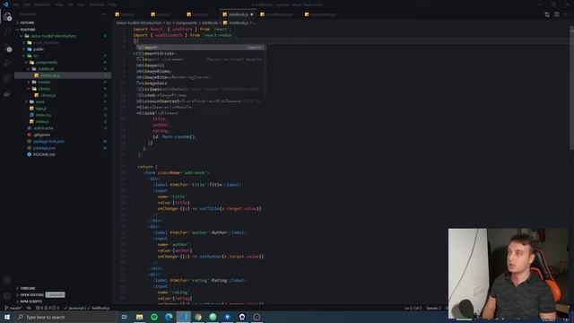The width and height of the screenshot is (574, 323).
Task: Click components in the breadcrumb path
Action: (187, 22)
